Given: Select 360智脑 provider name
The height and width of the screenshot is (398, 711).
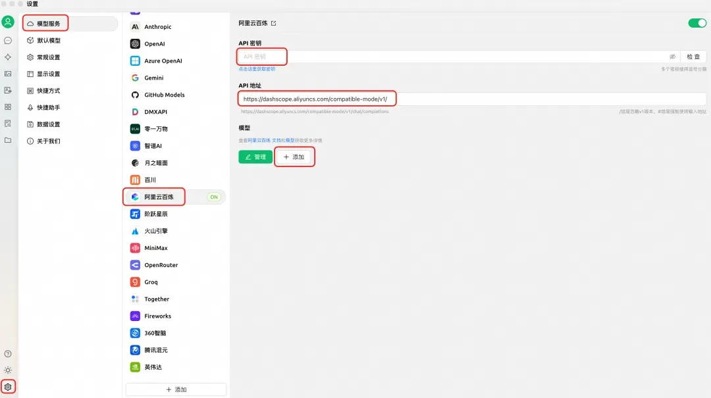Looking at the screenshot, I should click(x=155, y=333).
